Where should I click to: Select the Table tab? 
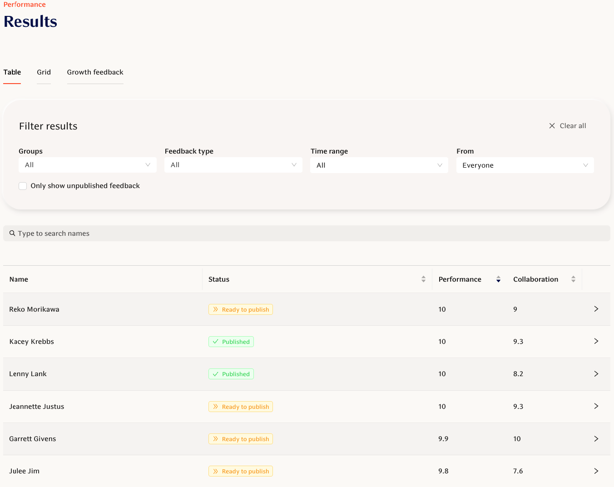[12, 72]
